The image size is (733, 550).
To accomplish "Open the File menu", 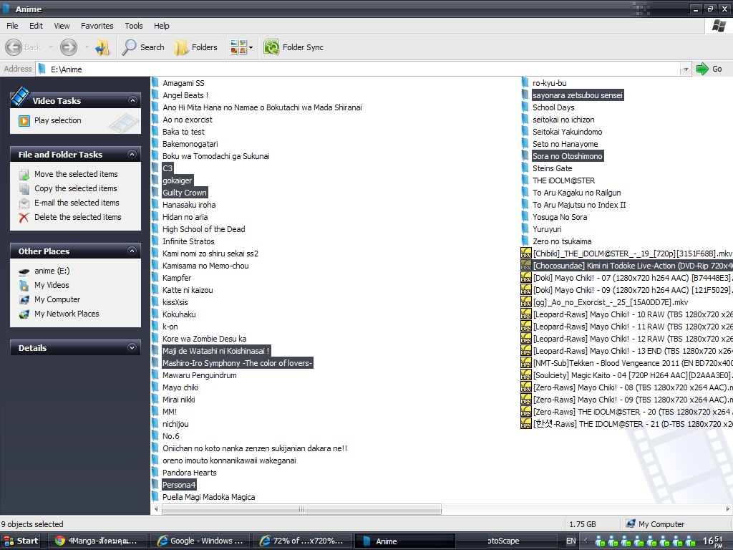I will tap(12, 26).
